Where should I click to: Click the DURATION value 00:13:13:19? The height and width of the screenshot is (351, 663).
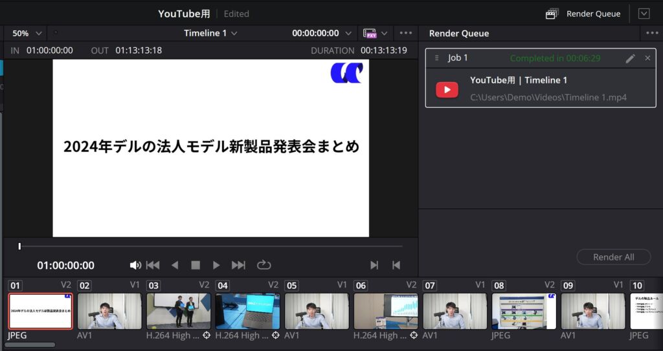coord(384,50)
